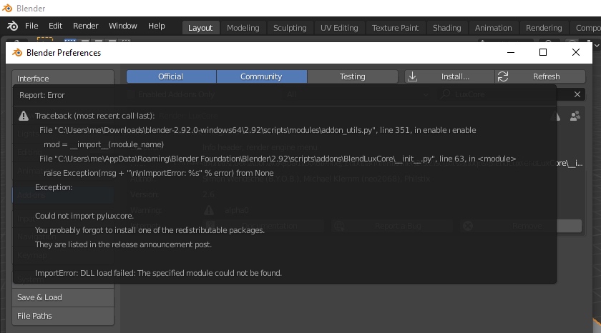Maximize the Blender Preferences window
The width and height of the screenshot is (601, 333).
pos(543,52)
